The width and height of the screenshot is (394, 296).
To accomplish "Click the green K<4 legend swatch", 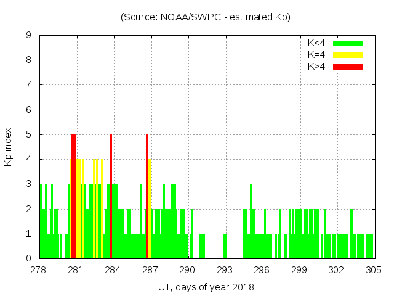I will (348, 43).
